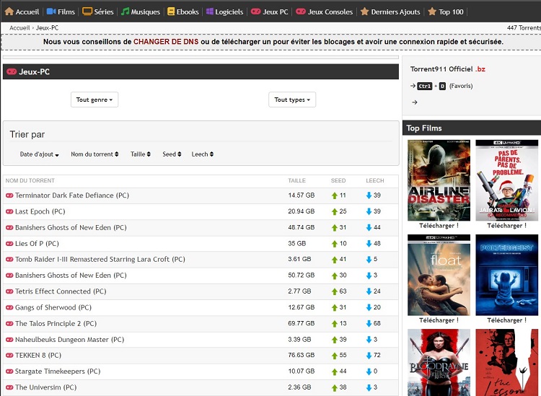The width and height of the screenshot is (541, 396).
Task: Open the TEKKEN 8 (PC) torrent link
Action: coord(38,356)
